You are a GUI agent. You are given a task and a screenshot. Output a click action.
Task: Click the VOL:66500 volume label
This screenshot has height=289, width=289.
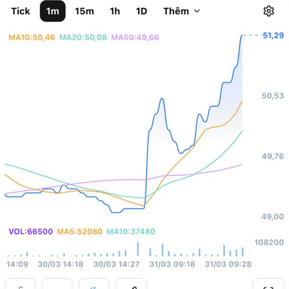coord(30,232)
